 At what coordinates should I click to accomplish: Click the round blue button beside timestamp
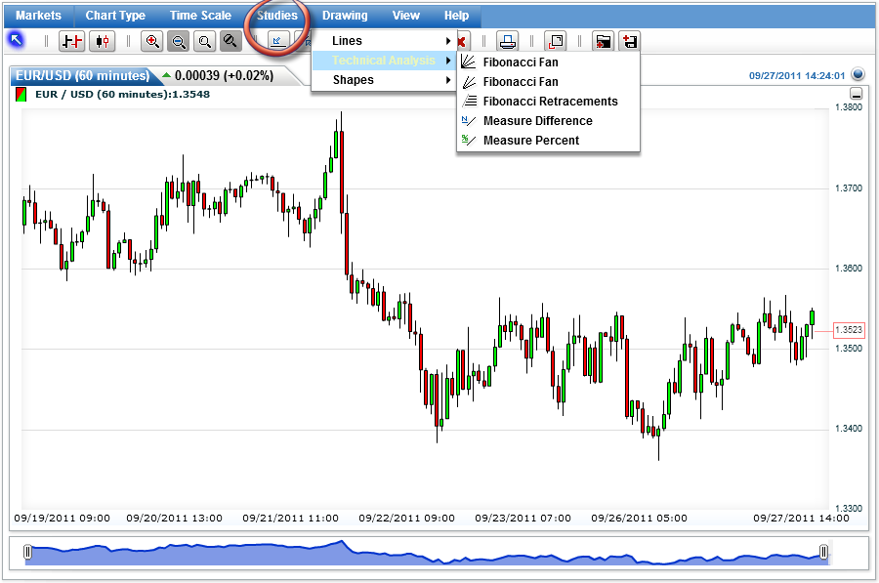coord(858,74)
